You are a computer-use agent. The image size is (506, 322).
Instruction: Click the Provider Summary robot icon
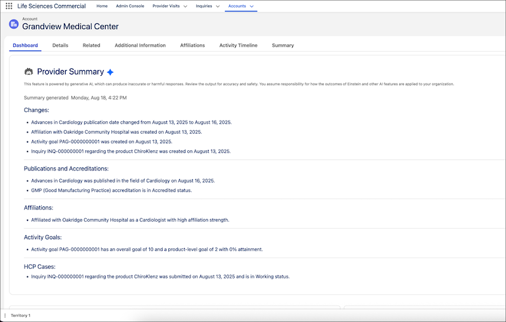pyautogui.click(x=28, y=71)
